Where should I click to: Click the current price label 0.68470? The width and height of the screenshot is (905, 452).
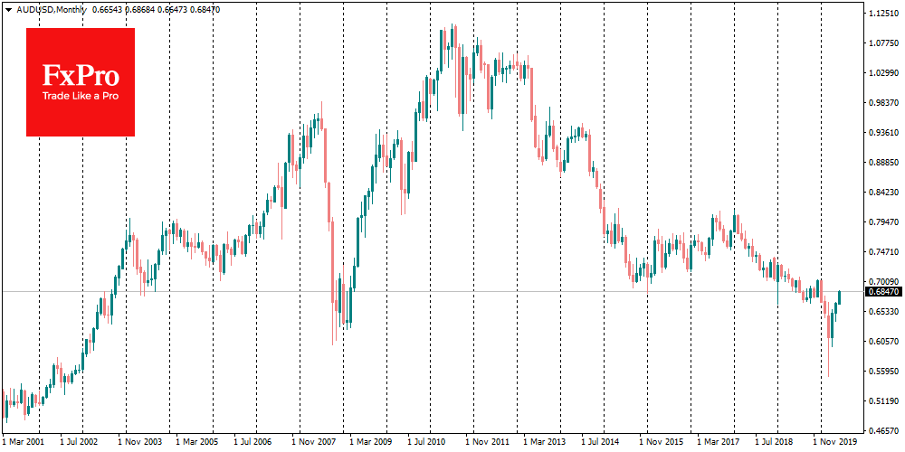pos(881,292)
